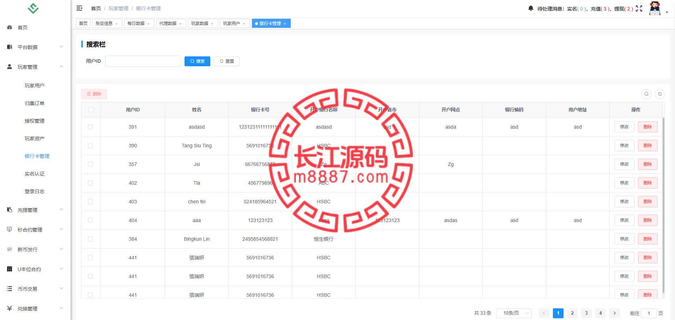Toggle the select-all header checkbox
675x320 pixels.
91,110
